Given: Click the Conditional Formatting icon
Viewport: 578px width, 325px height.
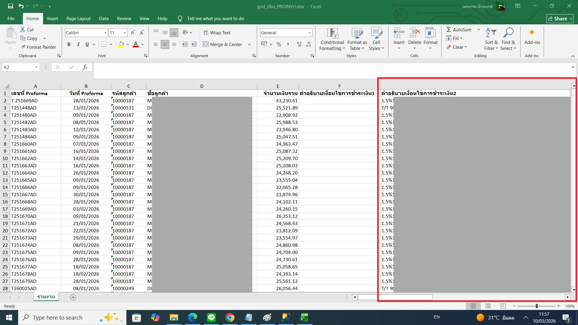Looking at the screenshot, I should coord(332,34).
